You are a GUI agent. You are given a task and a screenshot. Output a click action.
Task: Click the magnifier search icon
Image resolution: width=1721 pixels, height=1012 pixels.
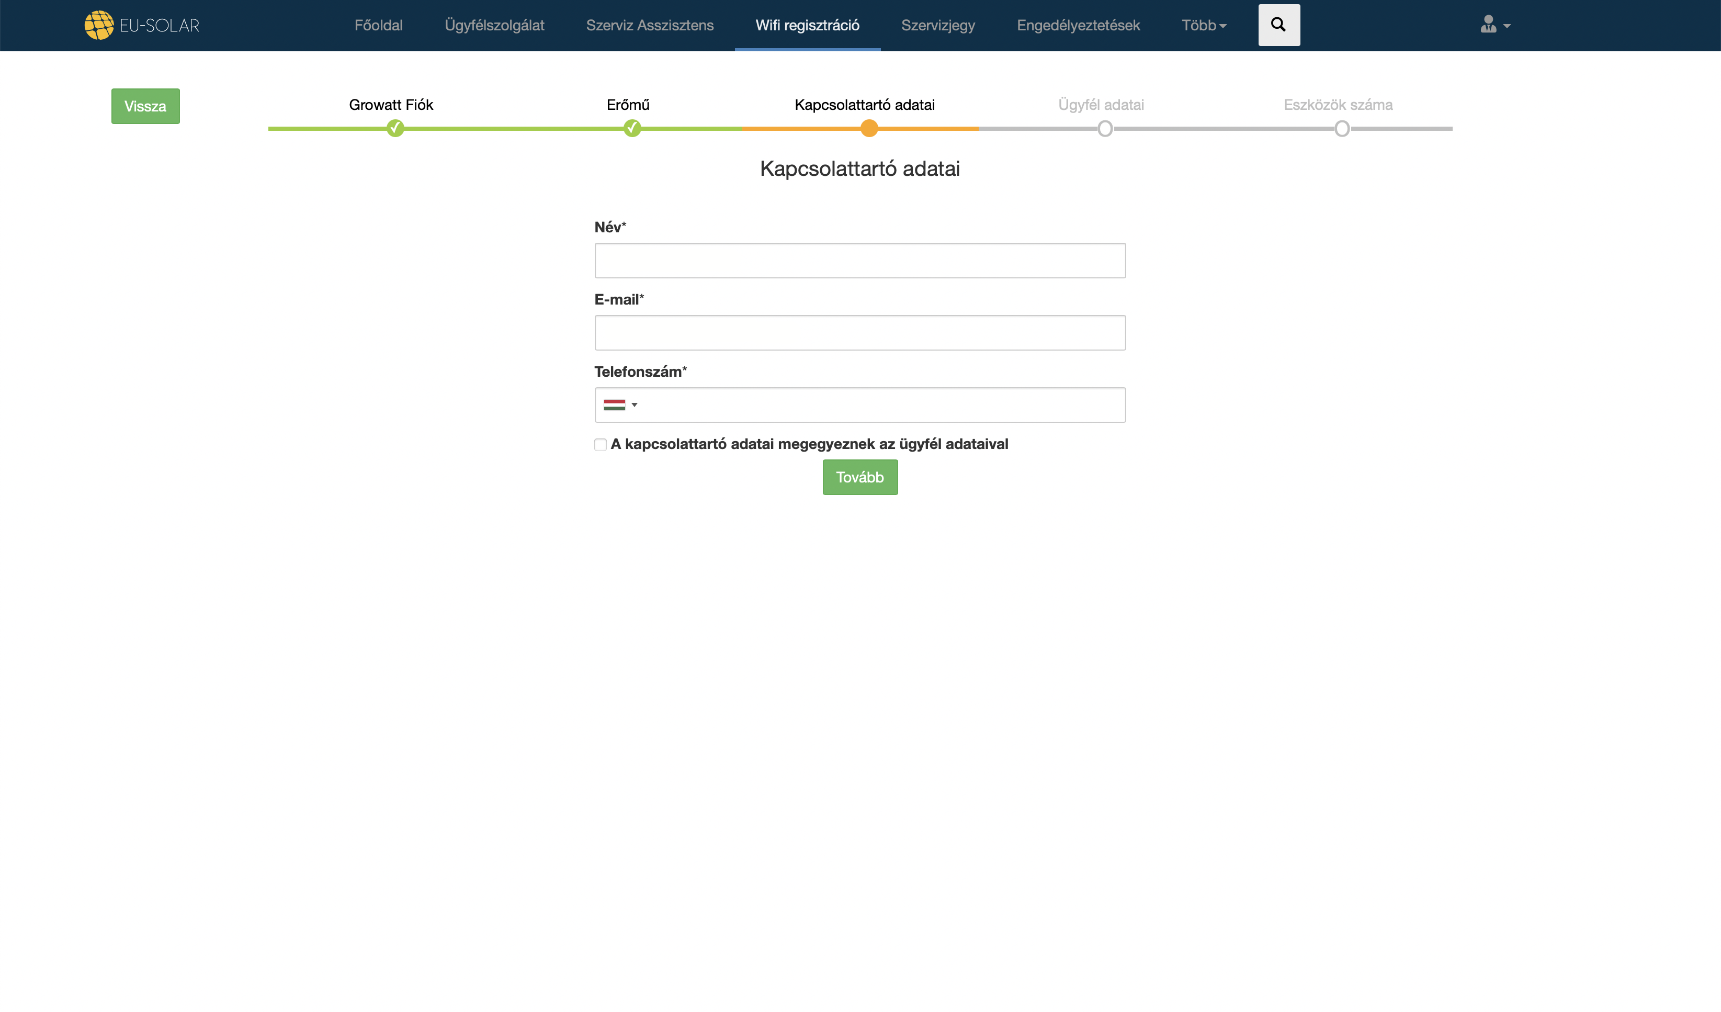(x=1278, y=25)
